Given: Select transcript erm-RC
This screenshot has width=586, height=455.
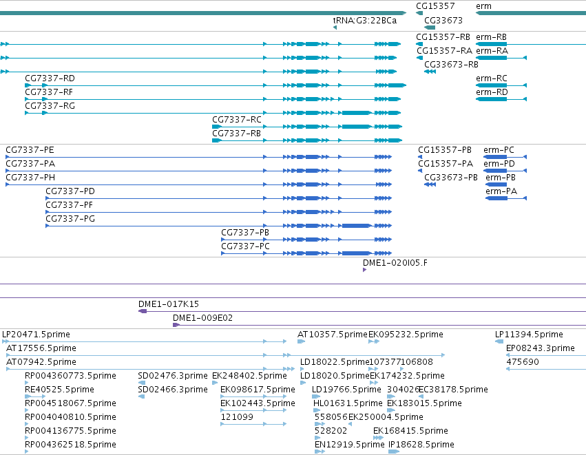Looking at the screenshot, I should tap(492, 78).
